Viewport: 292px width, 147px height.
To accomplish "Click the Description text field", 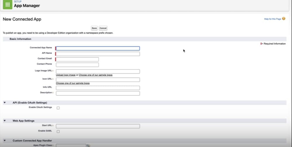I will coord(98,93).
